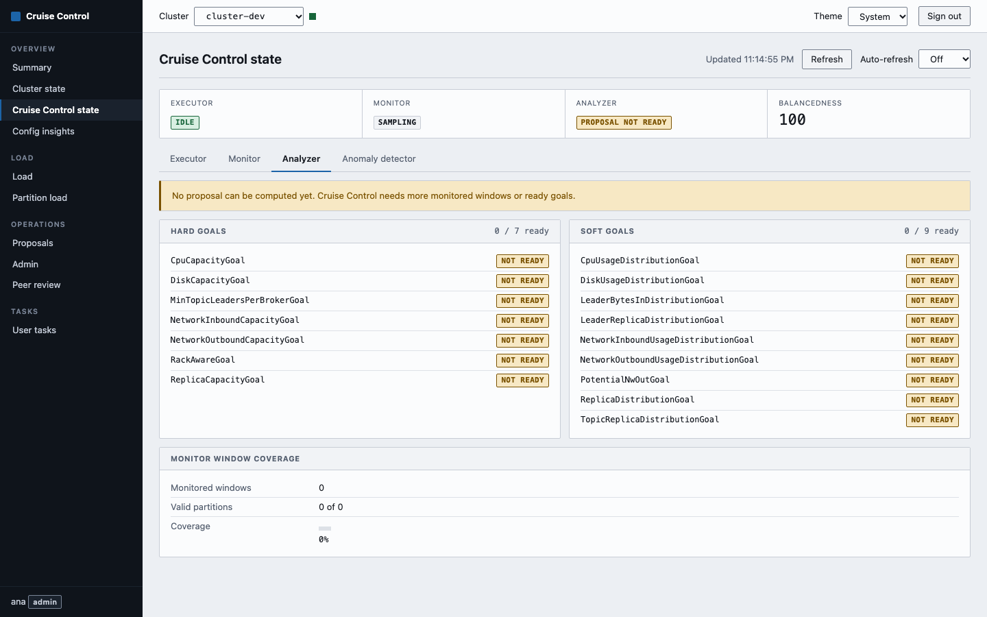Viewport: 987px width, 617px height.
Task: Open Config insights page
Action: tap(71, 132)
